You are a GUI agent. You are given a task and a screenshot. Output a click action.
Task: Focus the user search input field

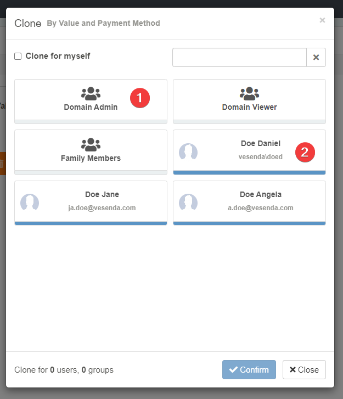point(239,57)
